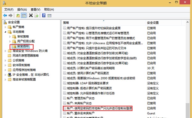Viewport: 192px width, 118px height.
Task: Open the 操作(A) menu
Action: 22,10
